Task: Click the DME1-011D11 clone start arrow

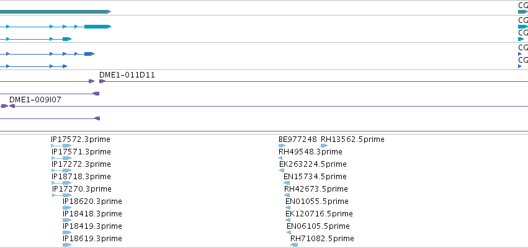Action: tap(102, 81)
